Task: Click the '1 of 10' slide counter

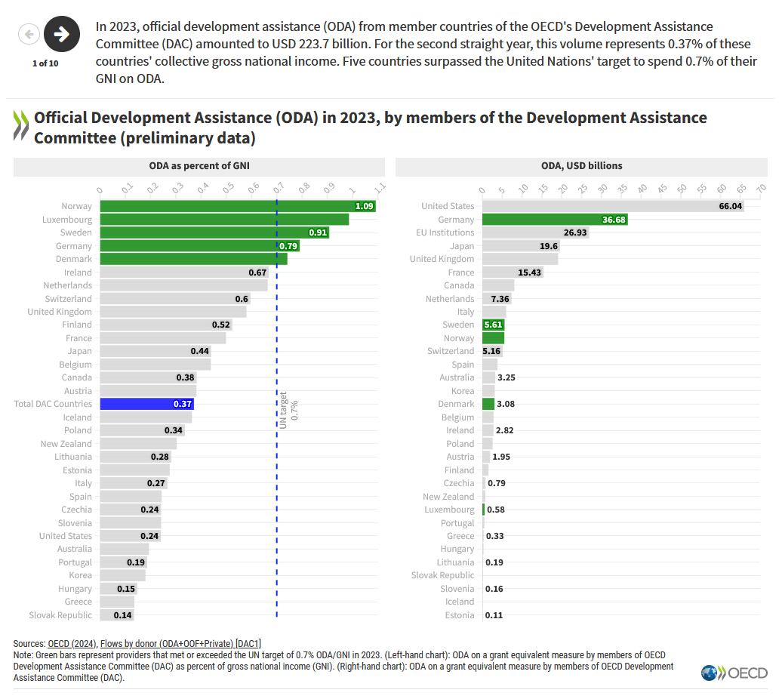Action: click(x=45, y=63)
